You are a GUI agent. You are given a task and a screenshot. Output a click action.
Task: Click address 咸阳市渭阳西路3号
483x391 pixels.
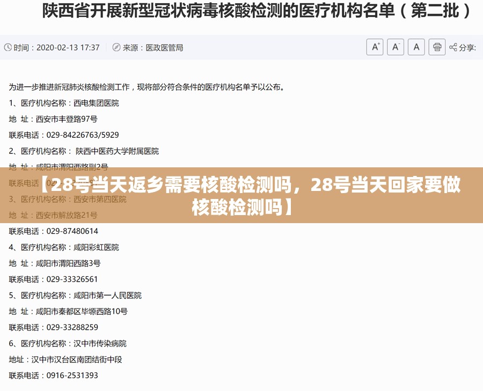(68, 263)
